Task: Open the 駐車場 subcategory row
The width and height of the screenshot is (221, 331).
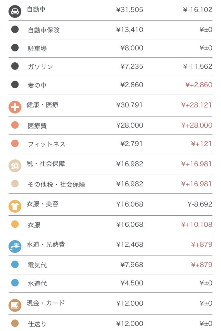Action: pos(37,48)
